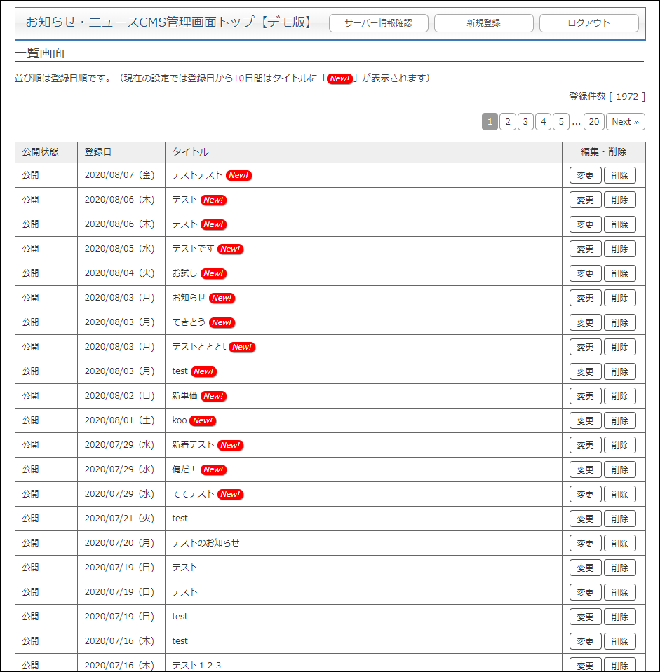This screenshot has height=672, width=660.
Task: Jump to page 3 in pagination
Action: [525, 121]
